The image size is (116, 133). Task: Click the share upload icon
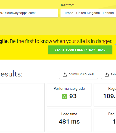(107, 75)
